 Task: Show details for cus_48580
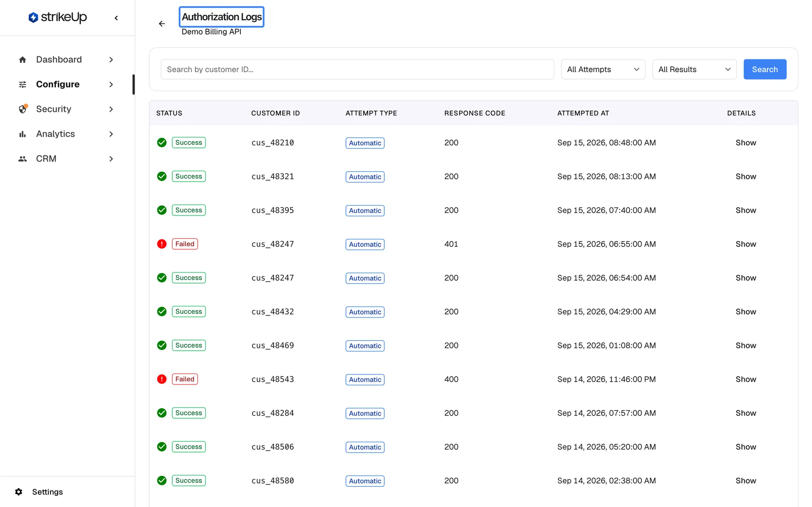(x=746, y=480)
